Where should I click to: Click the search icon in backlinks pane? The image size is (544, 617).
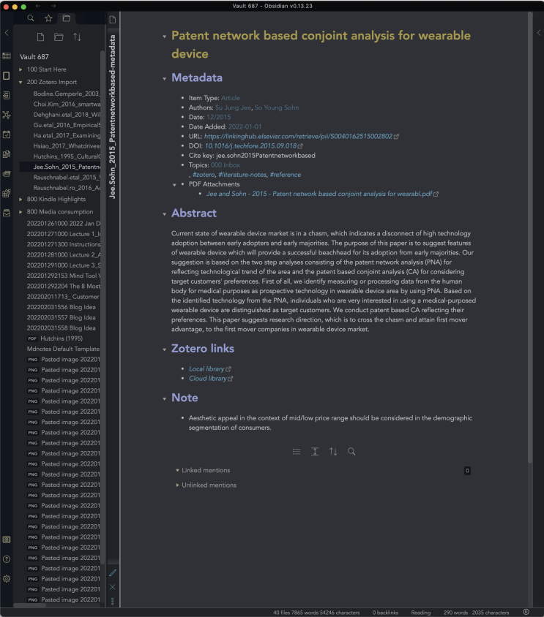pyautogui.click(x=351, y=452)
